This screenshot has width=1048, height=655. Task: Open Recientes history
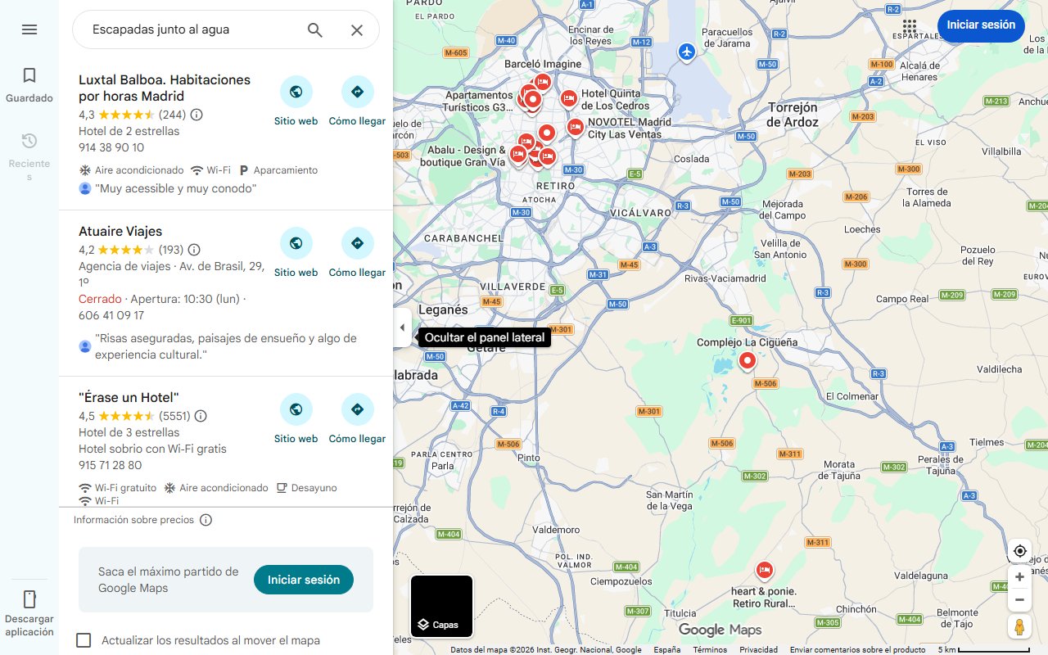click(29, 156)
